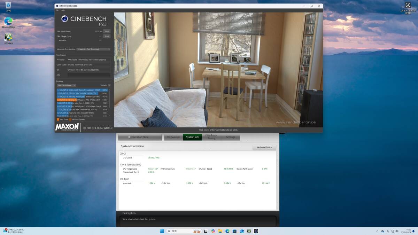Image resolution: width=418 pixels, height=235 pixels.
Task: Click the +5.0V Volt reading
Action: [x=227, y=183]
